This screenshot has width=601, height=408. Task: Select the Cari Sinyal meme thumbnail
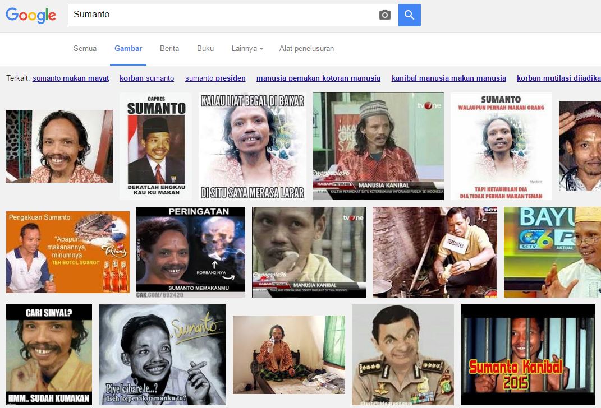coord(49,354)
